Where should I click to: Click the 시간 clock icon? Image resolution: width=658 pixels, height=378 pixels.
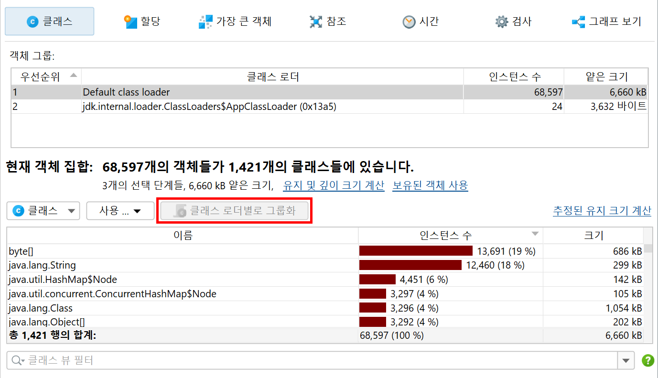coord(409,22)
